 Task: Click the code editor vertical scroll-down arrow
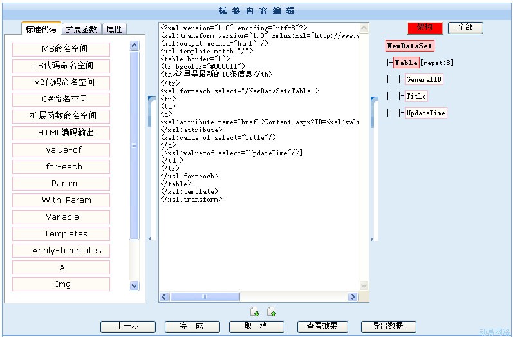coord(364,285)
